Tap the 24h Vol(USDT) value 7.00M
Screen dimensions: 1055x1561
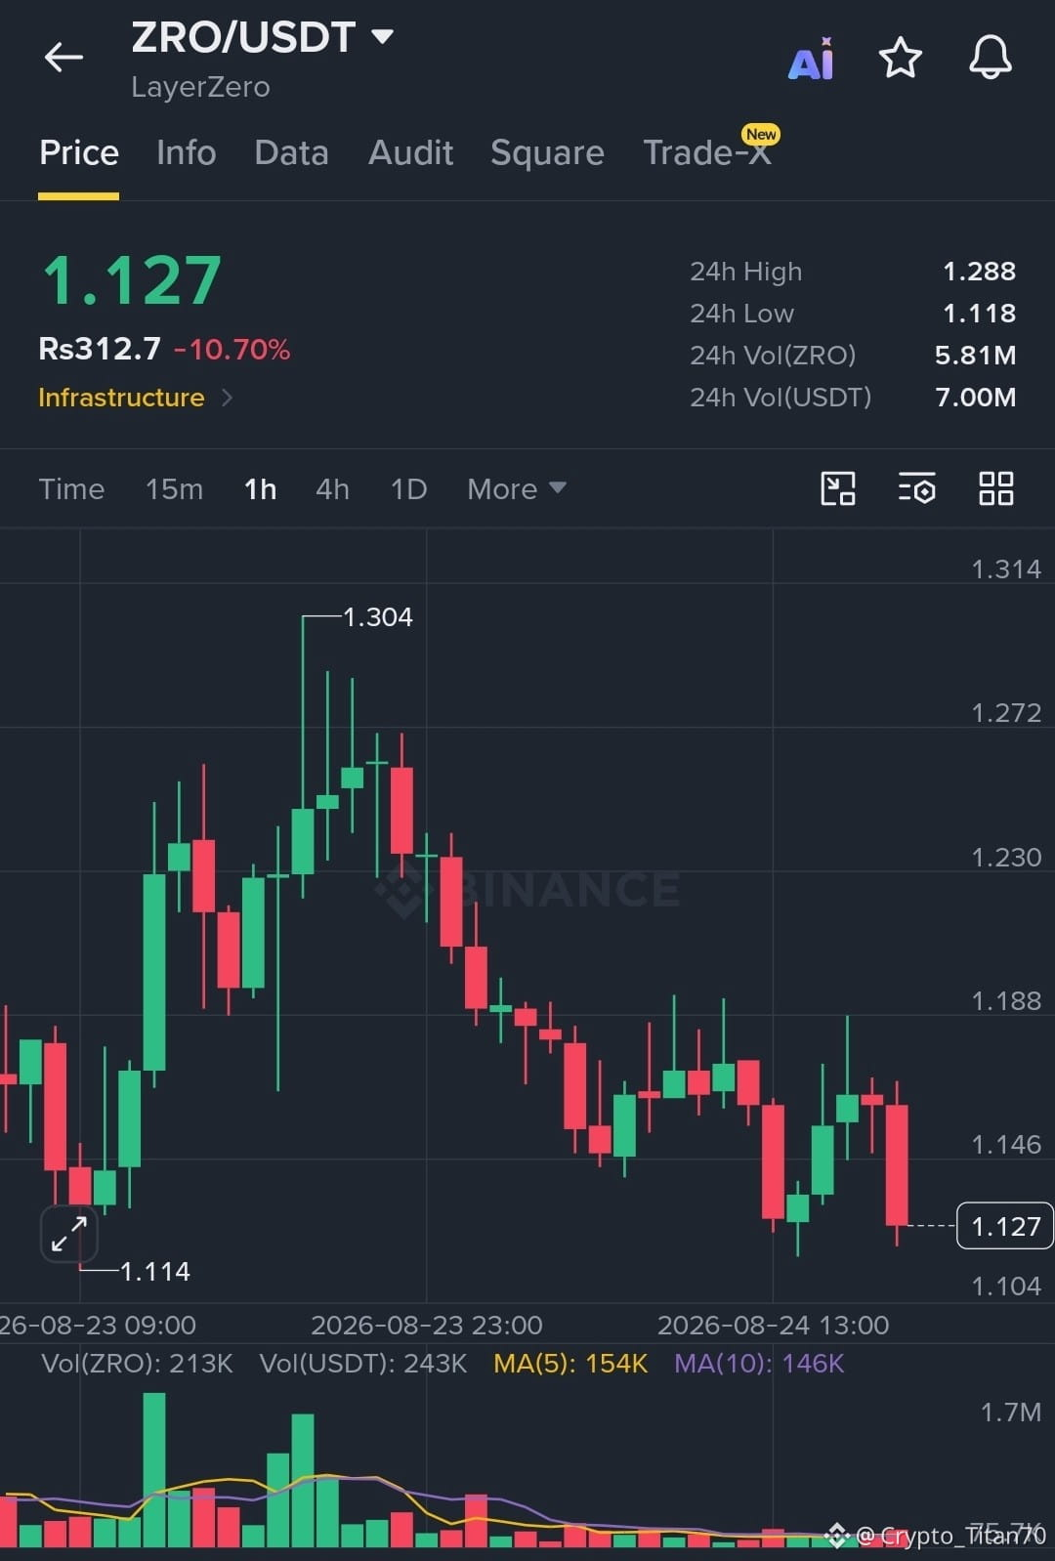coord(975,398)
